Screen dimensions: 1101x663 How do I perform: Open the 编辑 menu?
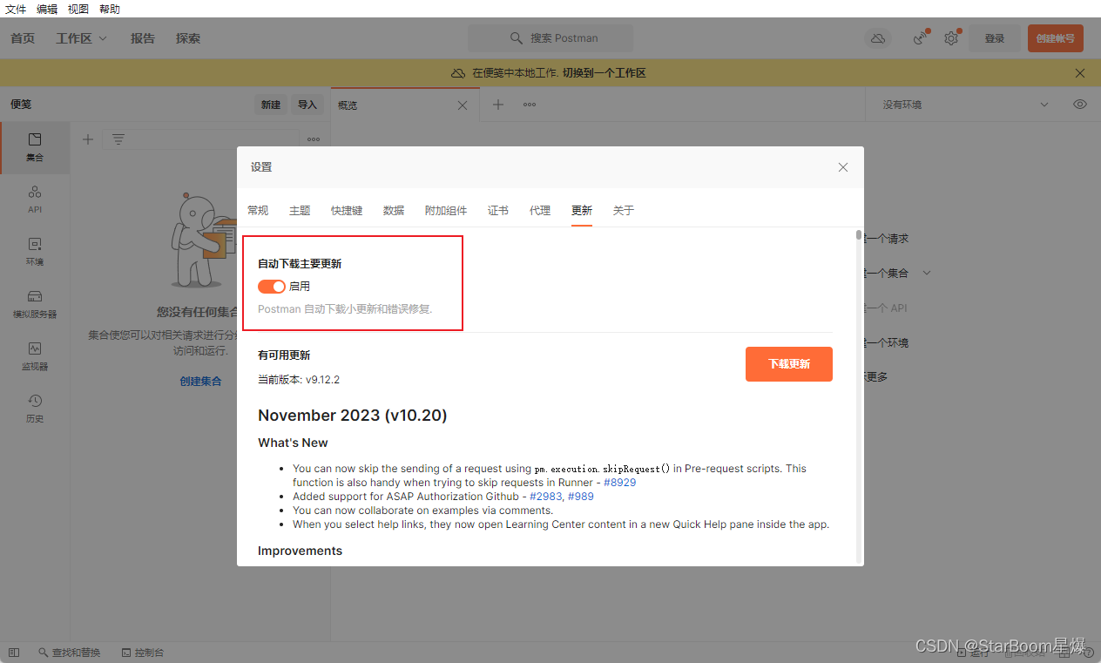point(47,9)
